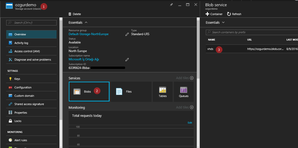Pin the ozgurdemo blade to dashboard
Image resolution: width=298 pixels, height=148 pixels.
(171, 5)
